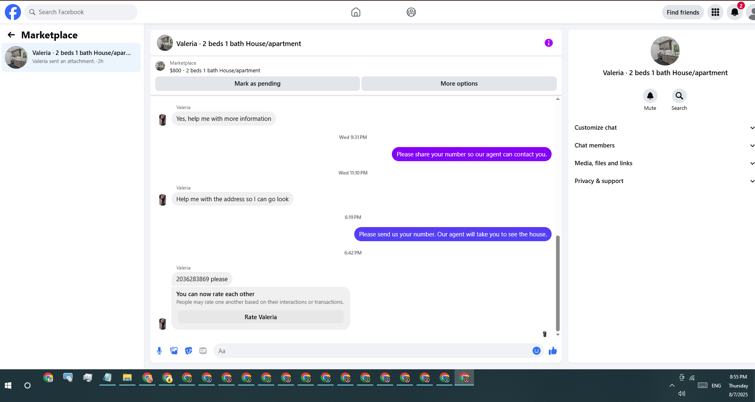This screenshot has height=402, width=755.
Task: Click the Rate Valeria button
Action: pos(261,317)
